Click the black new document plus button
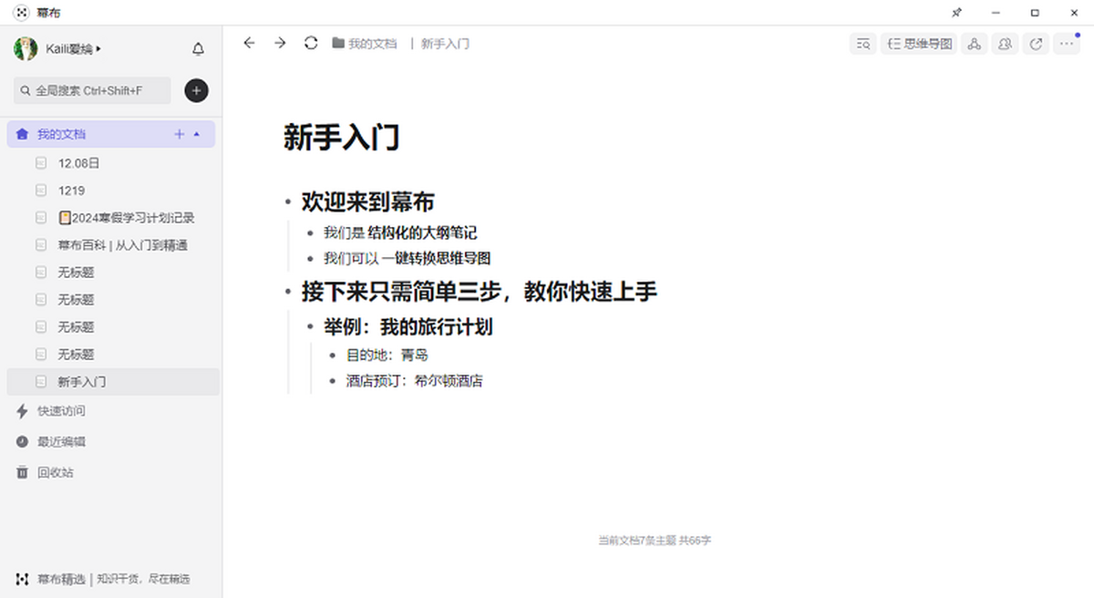1094x598 pixels. [196, 90]
